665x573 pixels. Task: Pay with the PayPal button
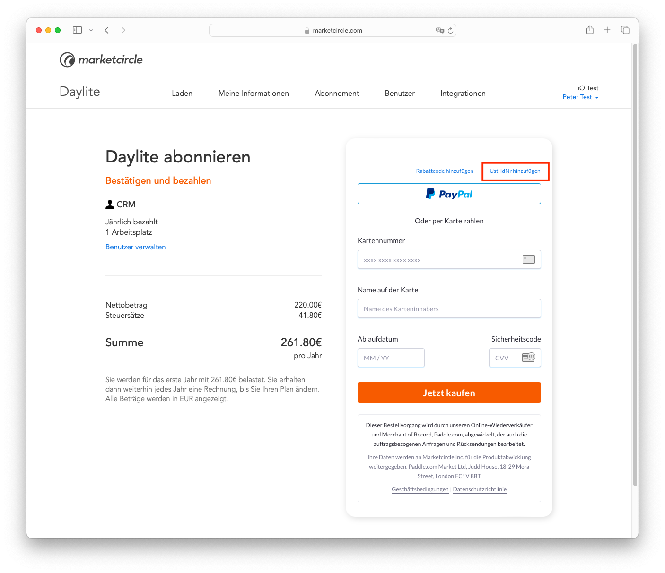click(449, 194)
